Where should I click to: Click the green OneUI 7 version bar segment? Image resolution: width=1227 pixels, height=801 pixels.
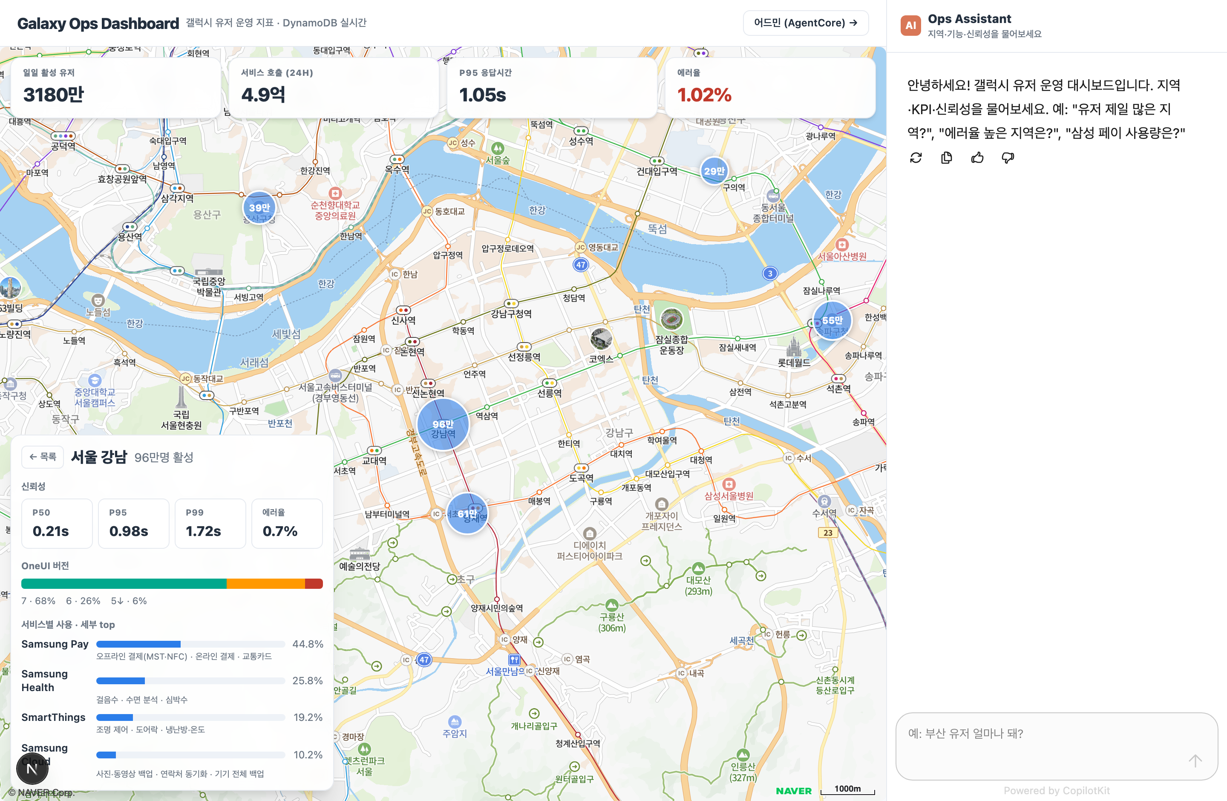pos(124,583)
